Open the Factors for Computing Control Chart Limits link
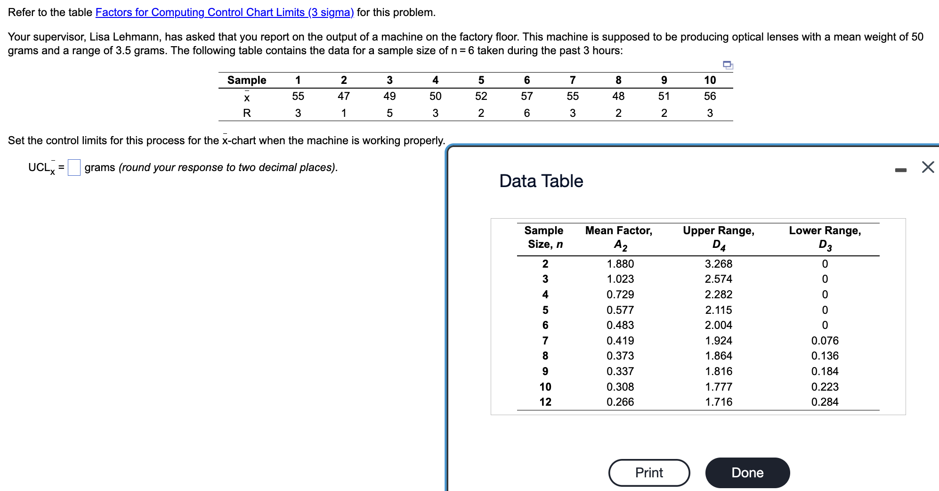This screenshot has width=939, height=491. tap(225, 12)
